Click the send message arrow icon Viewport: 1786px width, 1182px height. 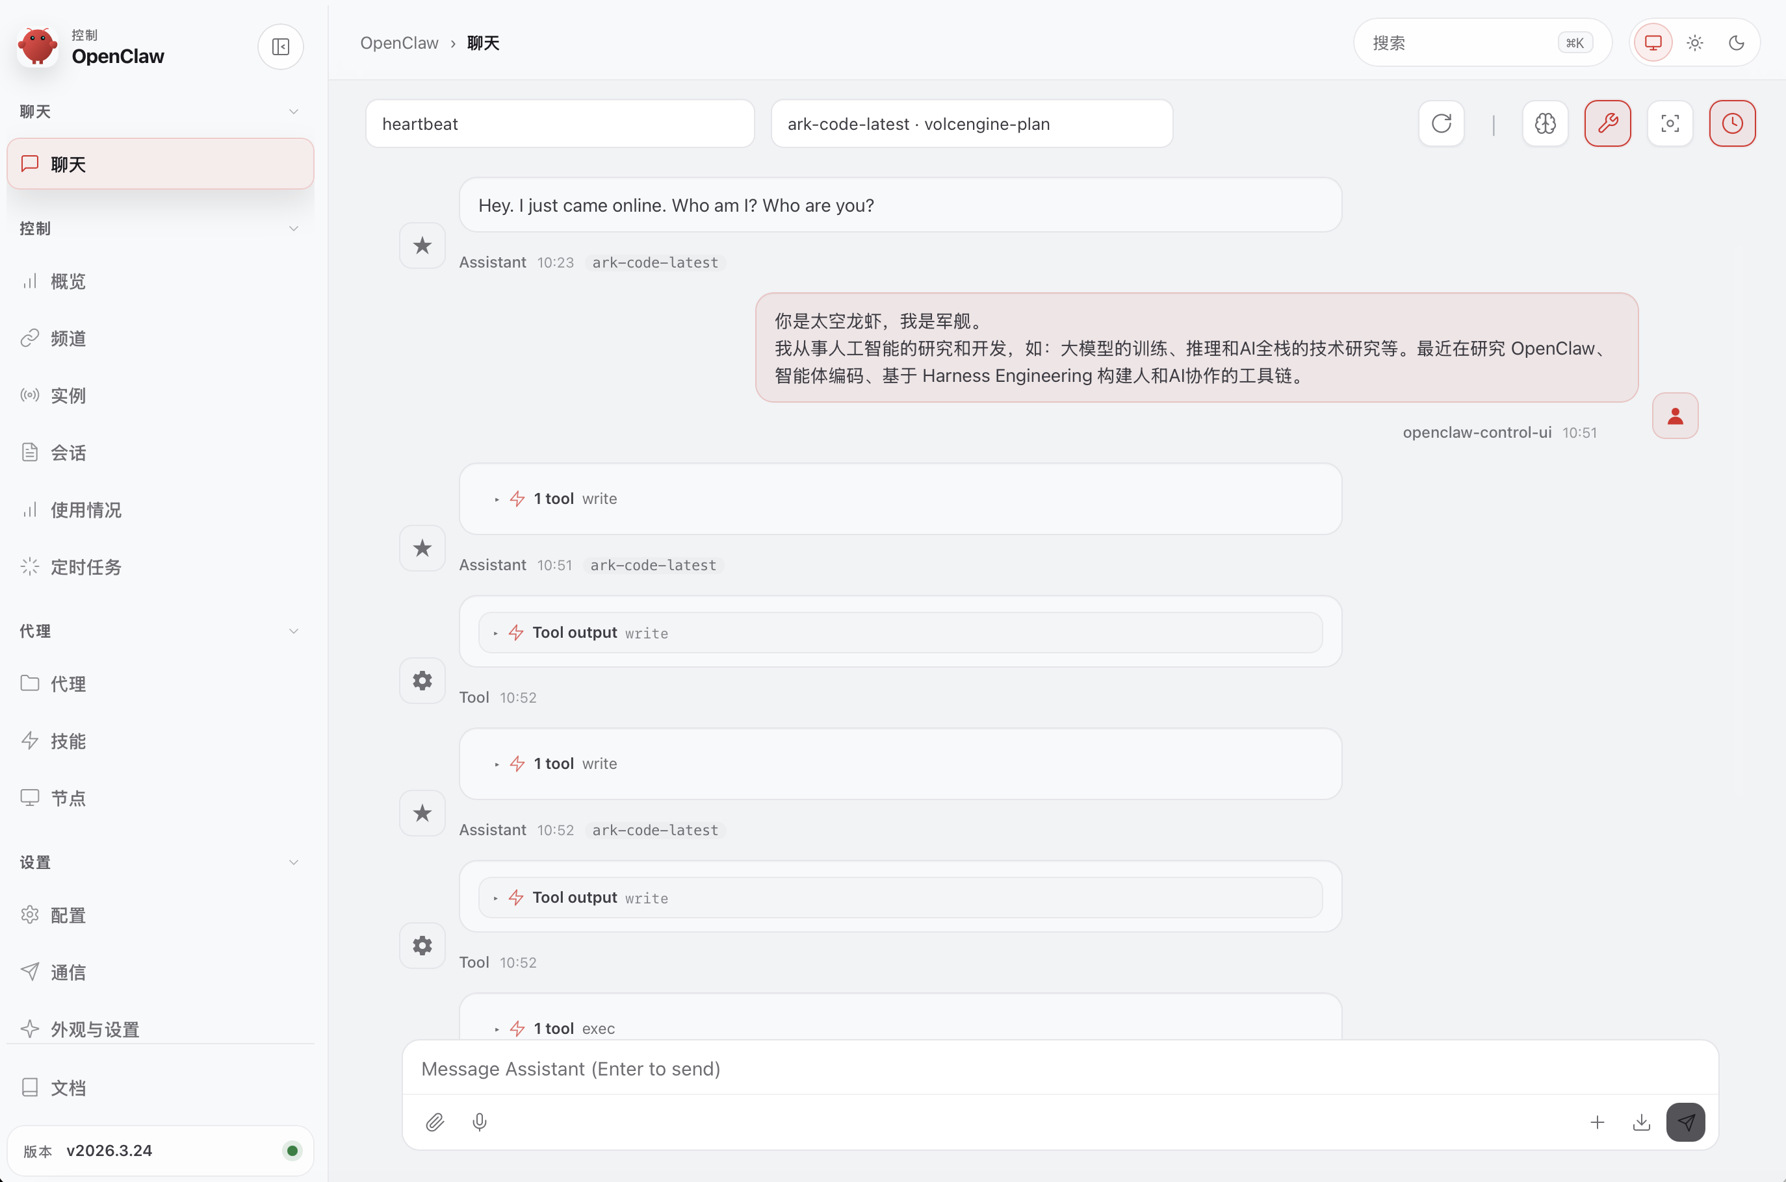pyautogui.click(x=1685, y=1122)
